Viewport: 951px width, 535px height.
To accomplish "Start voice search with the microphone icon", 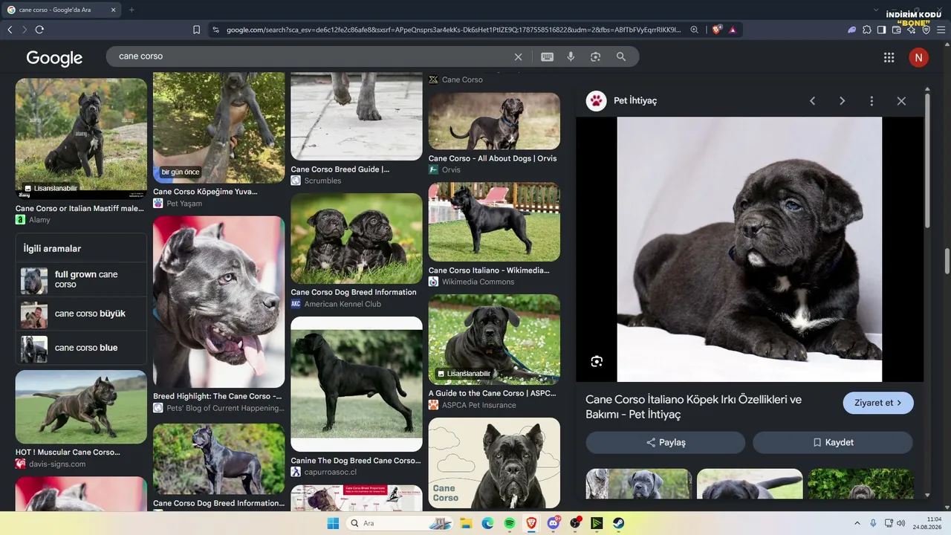I will 571,56.
